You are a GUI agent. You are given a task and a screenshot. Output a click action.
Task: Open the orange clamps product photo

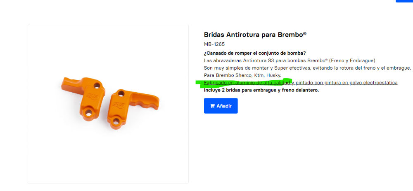108,104
